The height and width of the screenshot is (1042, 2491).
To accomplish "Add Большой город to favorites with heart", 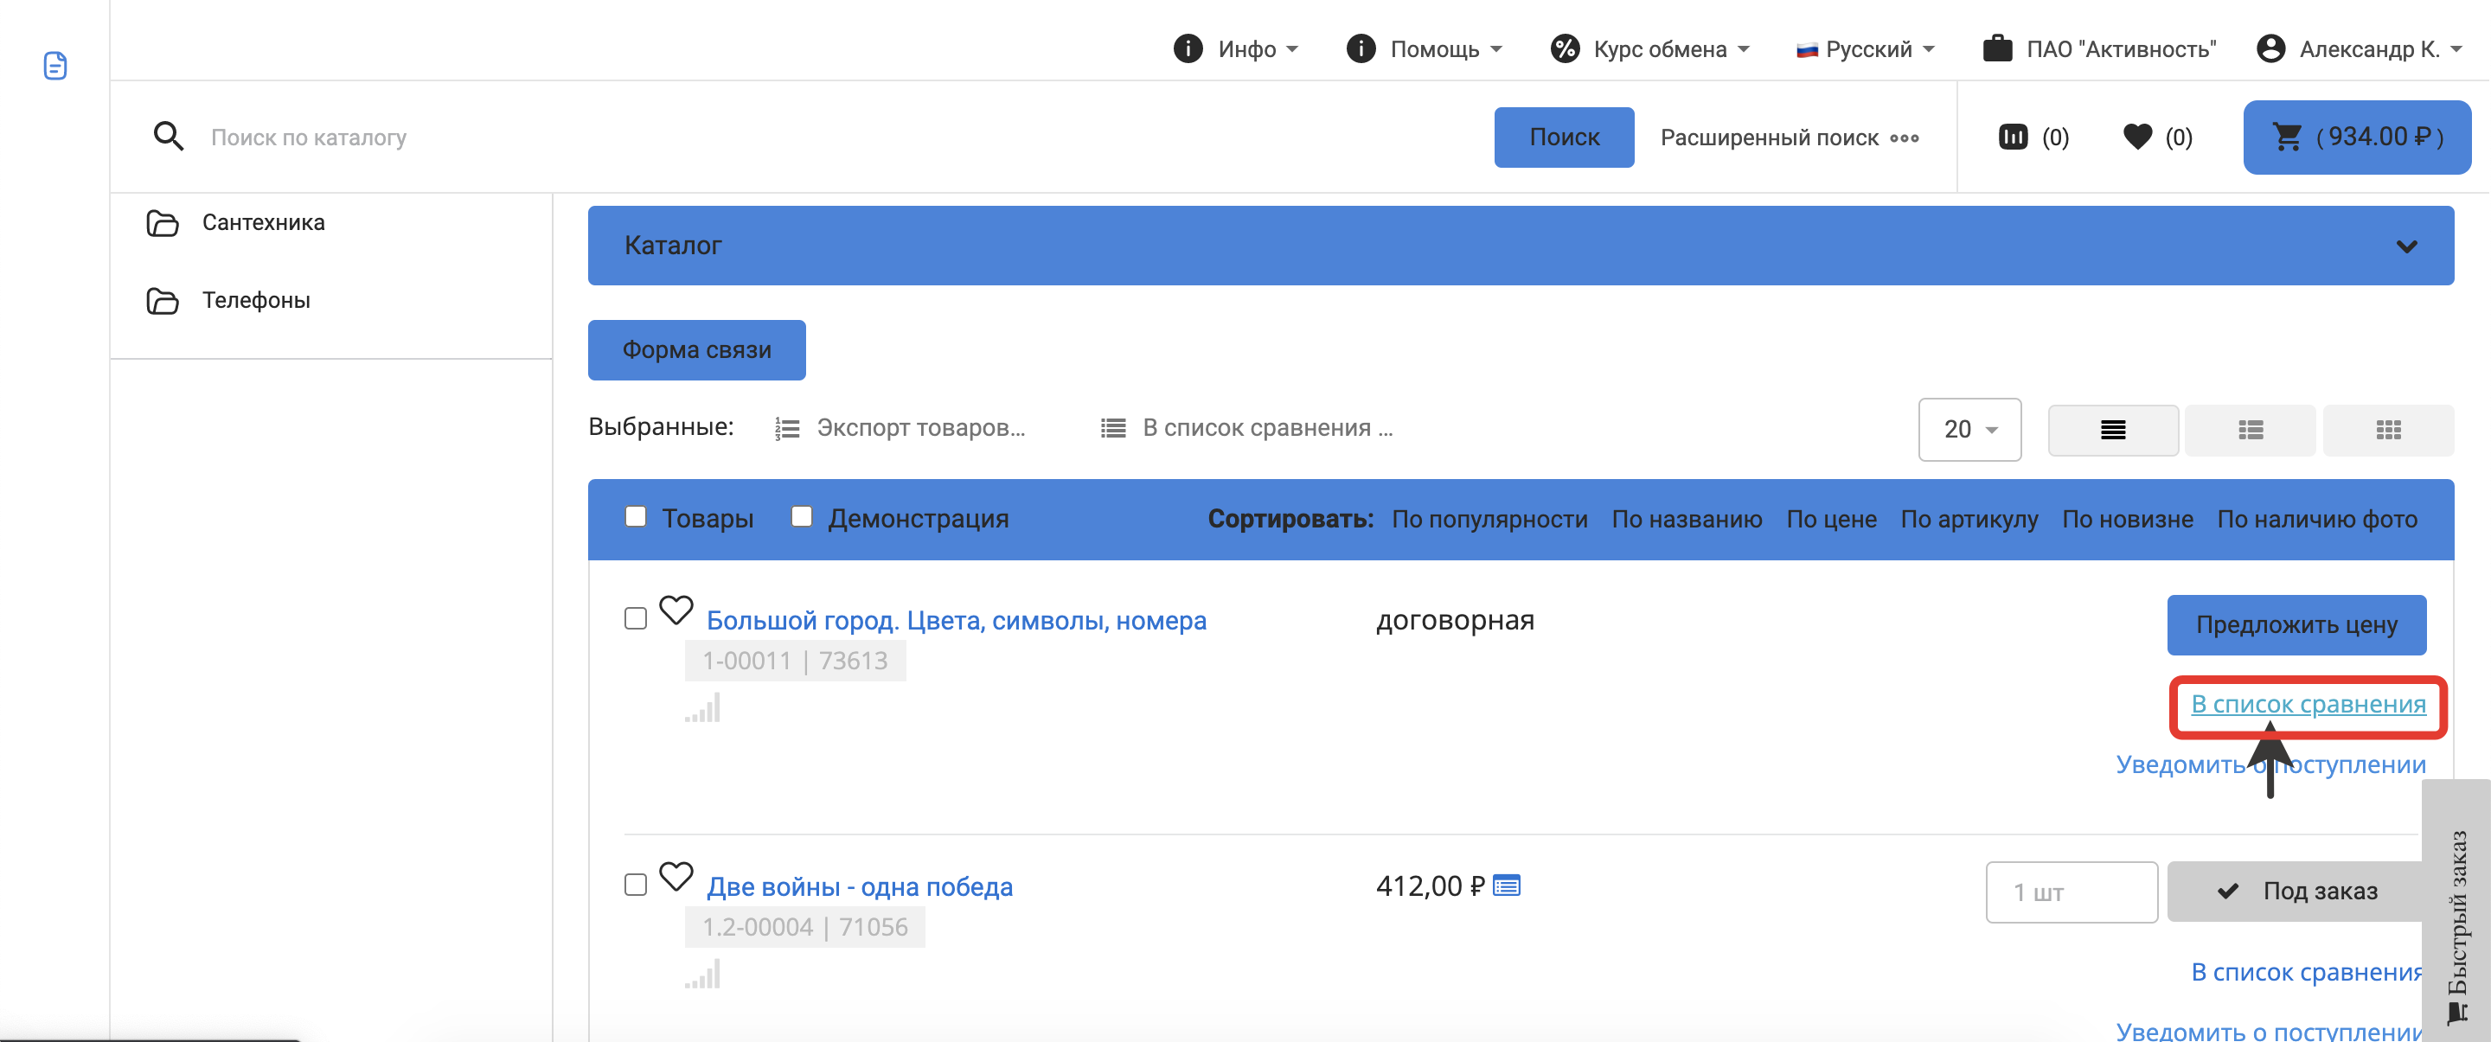I will coord(676,610).
